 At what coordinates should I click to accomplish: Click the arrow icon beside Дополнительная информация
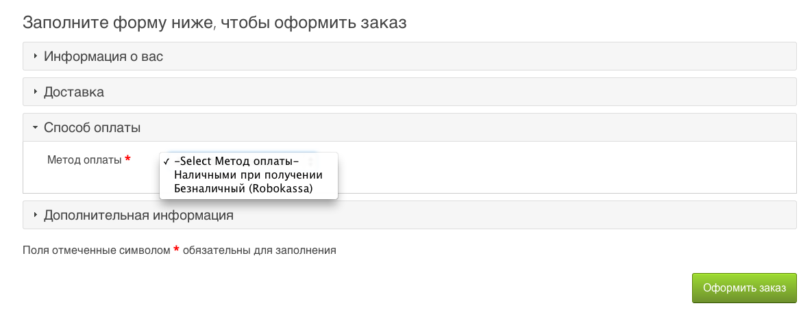tap(35, 215)
